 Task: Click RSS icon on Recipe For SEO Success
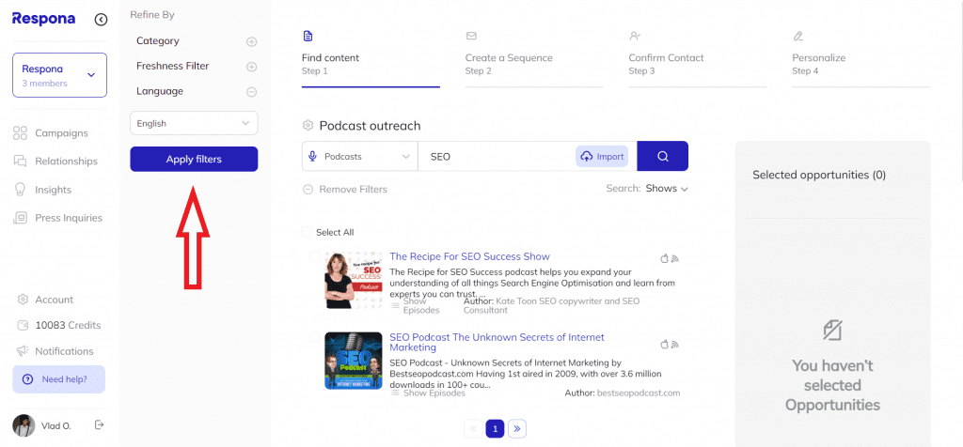click(675, 259)
